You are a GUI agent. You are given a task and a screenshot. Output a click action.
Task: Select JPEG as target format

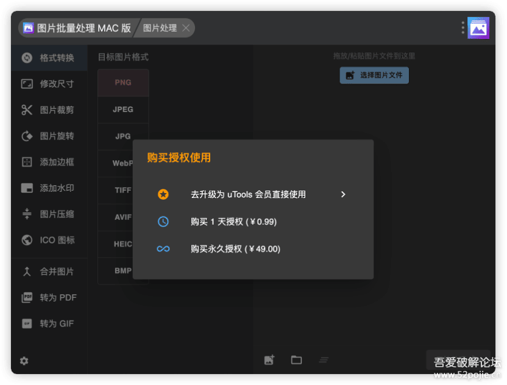(123, 110)
